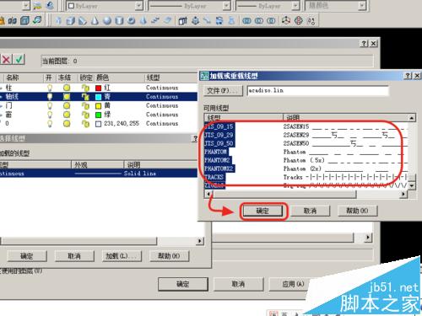Select the PHANTOMX2 linetype row
This screenshot has width=422, height=316.
306,169
